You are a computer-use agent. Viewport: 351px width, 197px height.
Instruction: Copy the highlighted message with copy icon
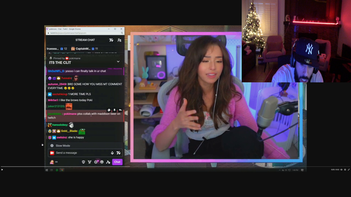(109, 110)
